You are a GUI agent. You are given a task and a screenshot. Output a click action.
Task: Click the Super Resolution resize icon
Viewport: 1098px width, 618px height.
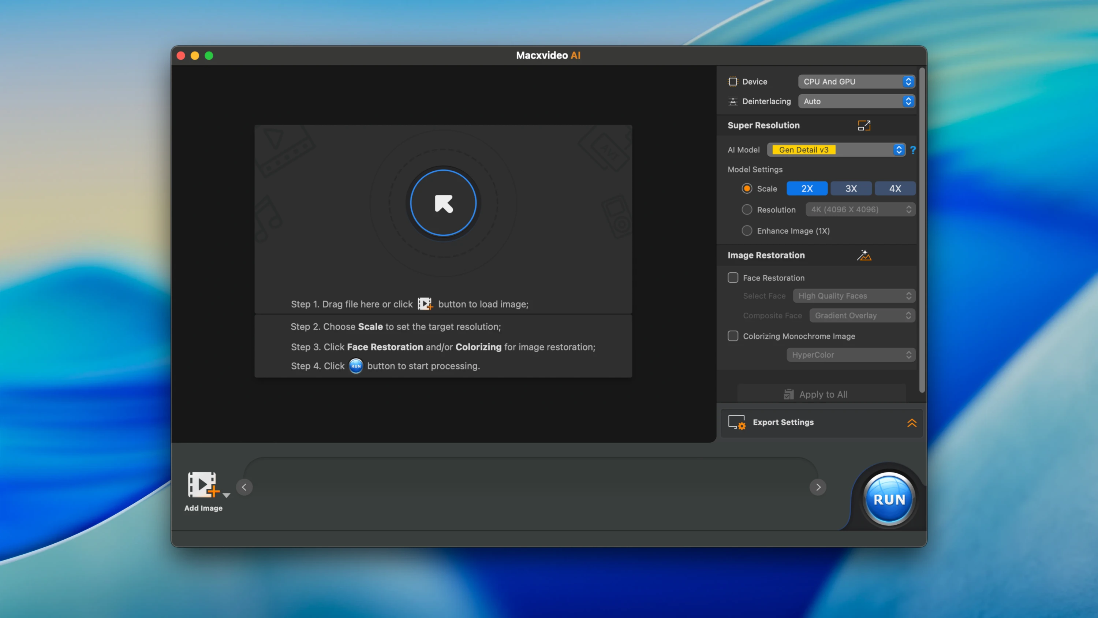click(x=864, y=125)
